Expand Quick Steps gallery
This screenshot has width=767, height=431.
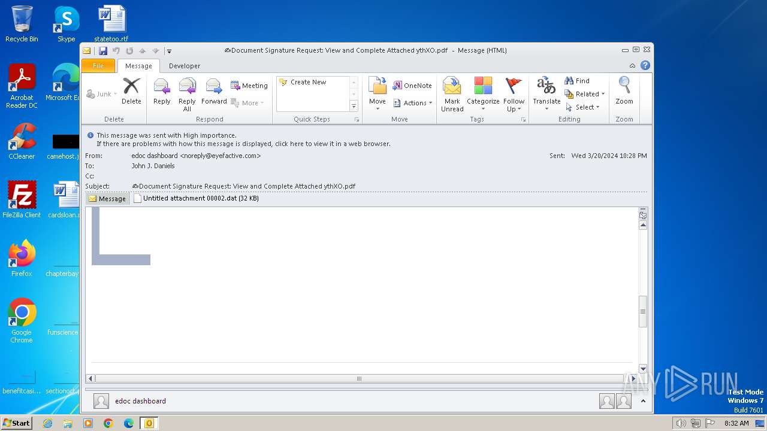pos(354,106)
